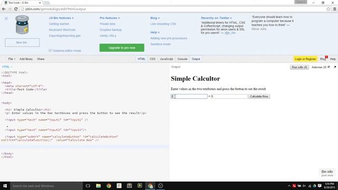The height and width of the screenshot is (190, 338).
Task: Toggle the Console panel tab
Action: (x=182, y=59)
